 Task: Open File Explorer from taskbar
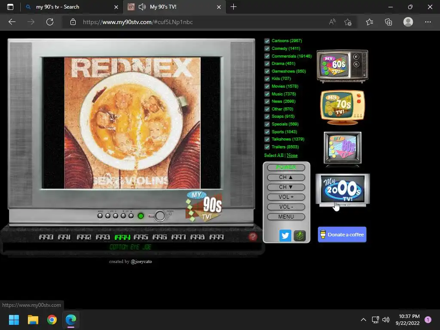(33, 320)
